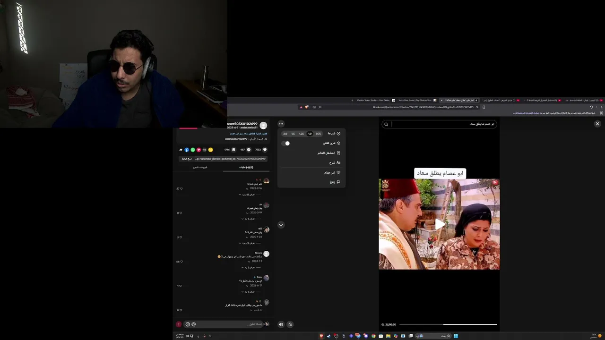Expand 1 reply under the 2025-6-17 comment
The width and height of the screenshot is (605, 340).
click(250, 292)
